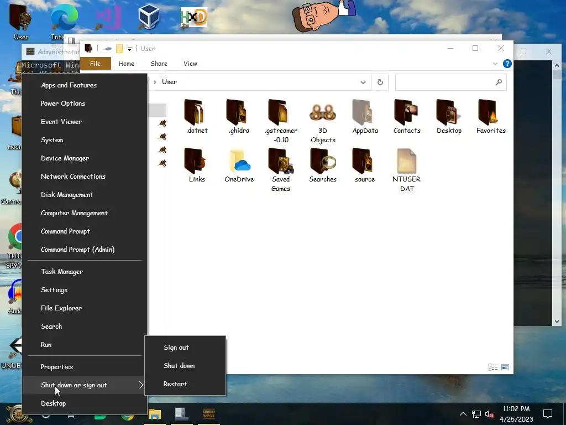Choose System from the menu
The width and height of the screenshot is (566, 425).
pos(85,140)
